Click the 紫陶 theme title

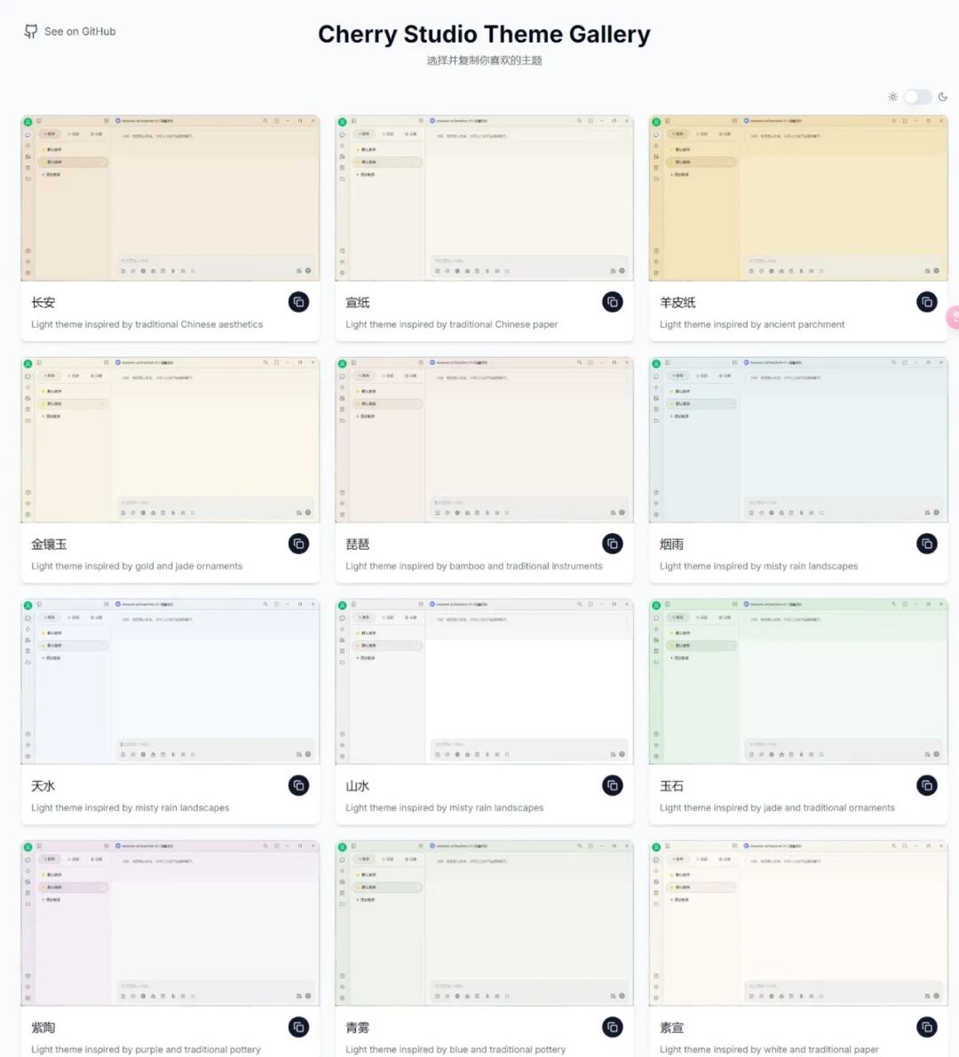[x=44, y=1028]
